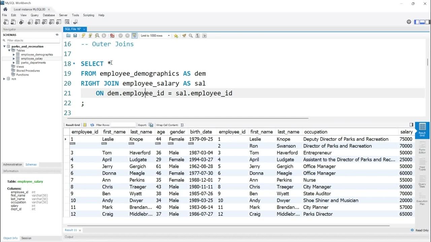The image size is (431, 242).
Task: Open the Query Stats side panel
Action: pos(422,182)
